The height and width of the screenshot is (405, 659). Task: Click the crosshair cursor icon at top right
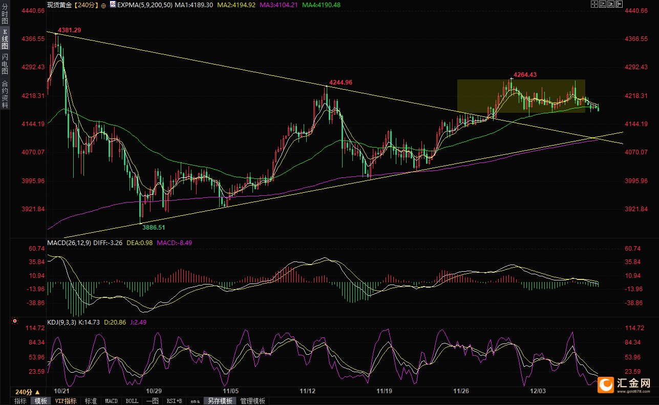[594, 4]
